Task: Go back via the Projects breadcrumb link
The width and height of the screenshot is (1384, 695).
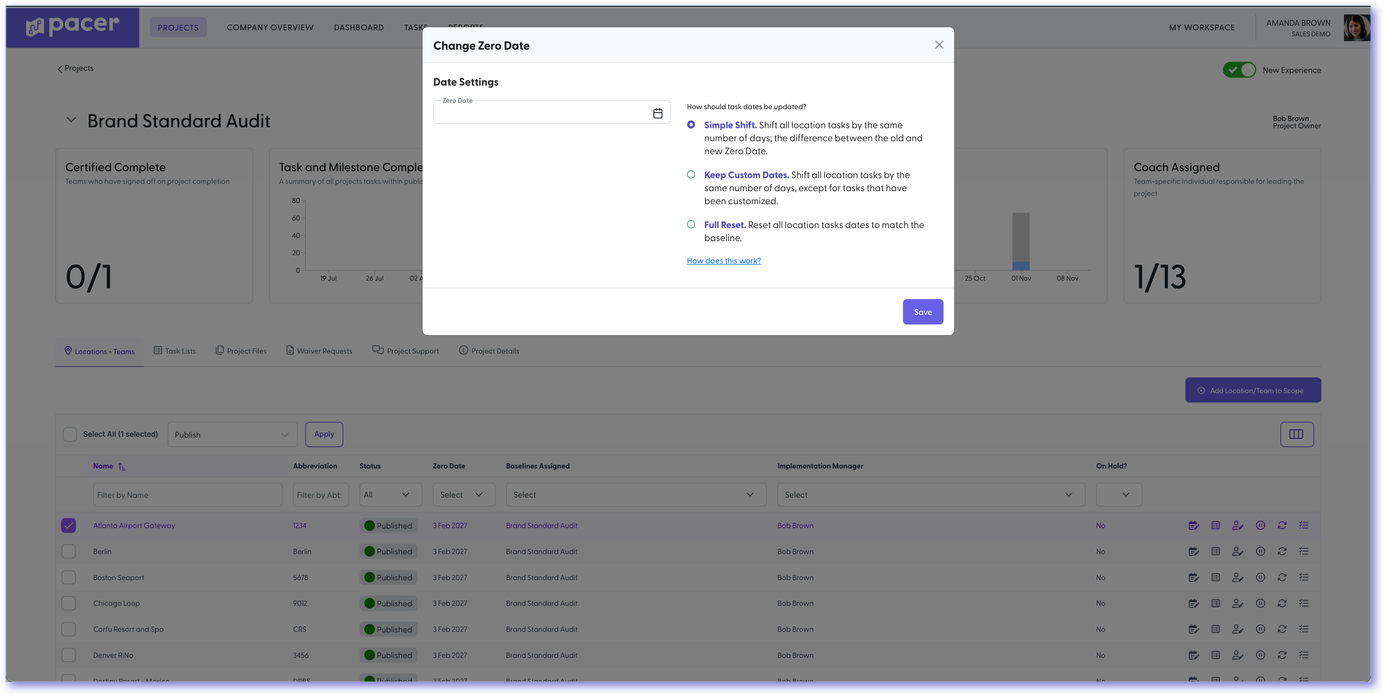Action: click(x=75, y=68)
